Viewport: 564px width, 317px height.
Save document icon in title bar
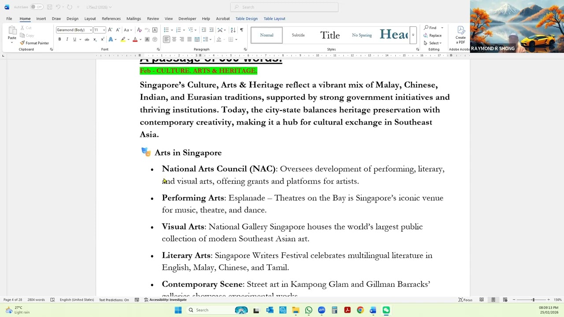tap(49, 7)
